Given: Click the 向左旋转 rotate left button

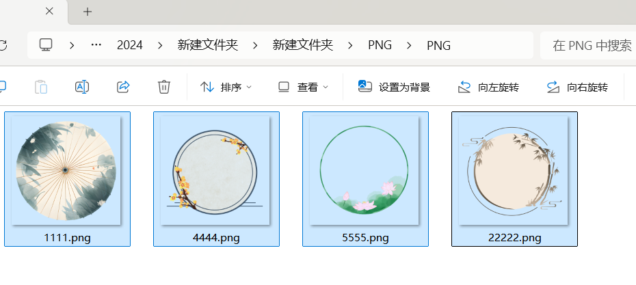Looking at the screenshot, I should (488, 87).
